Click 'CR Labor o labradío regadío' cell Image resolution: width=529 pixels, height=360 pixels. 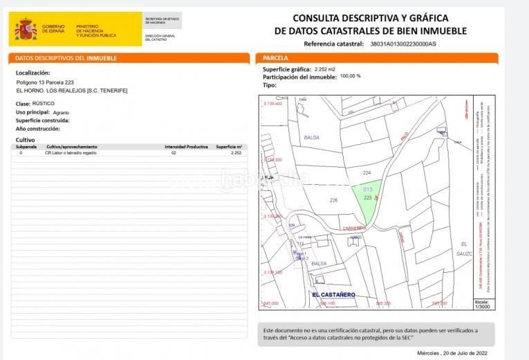[x=71, y=153]
